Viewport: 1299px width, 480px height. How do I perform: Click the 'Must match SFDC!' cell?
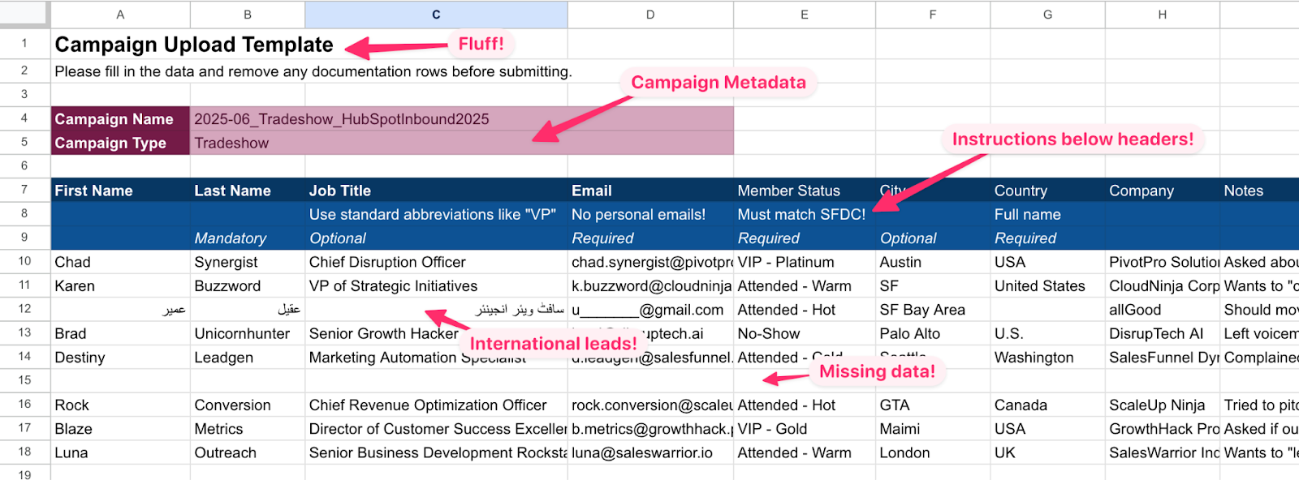[x=801, y=215]
